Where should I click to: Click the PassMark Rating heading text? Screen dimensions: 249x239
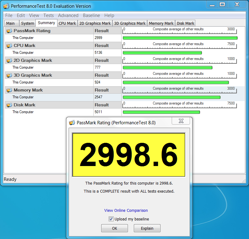click(32, 31)
